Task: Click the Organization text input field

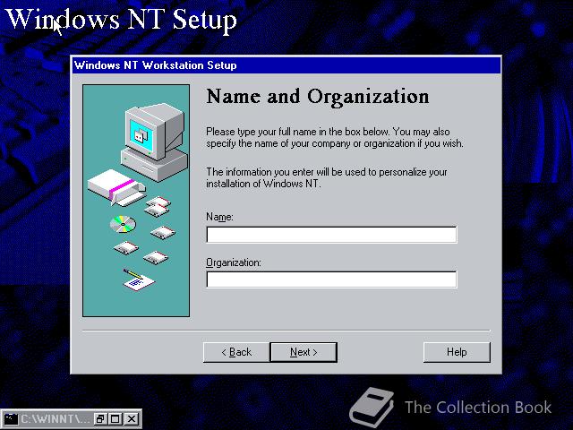Action: click(x=331, y=279)
